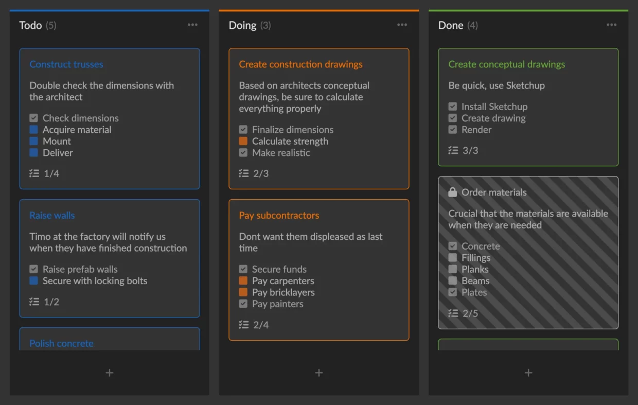The width and height of the screenshot is (638, 405).
Task: Check the Fillings item in Order materials
Action: [x=453, y=258]
